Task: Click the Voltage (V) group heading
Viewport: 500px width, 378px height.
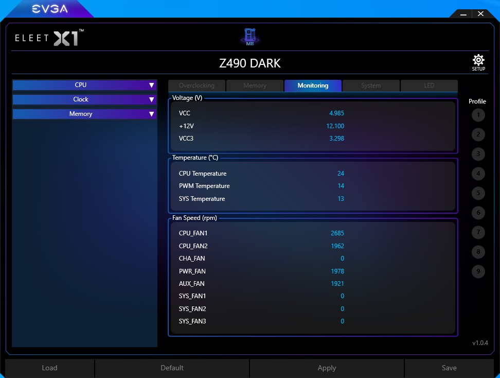Action: coord(187,98)
